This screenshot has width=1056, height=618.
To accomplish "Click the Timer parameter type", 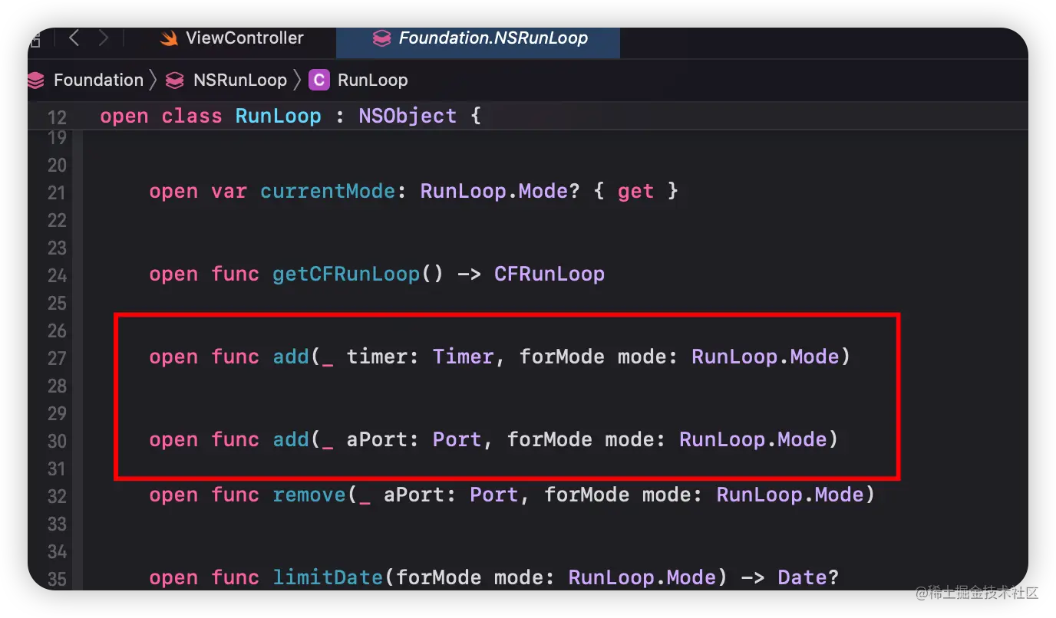I will click(464, 357).
